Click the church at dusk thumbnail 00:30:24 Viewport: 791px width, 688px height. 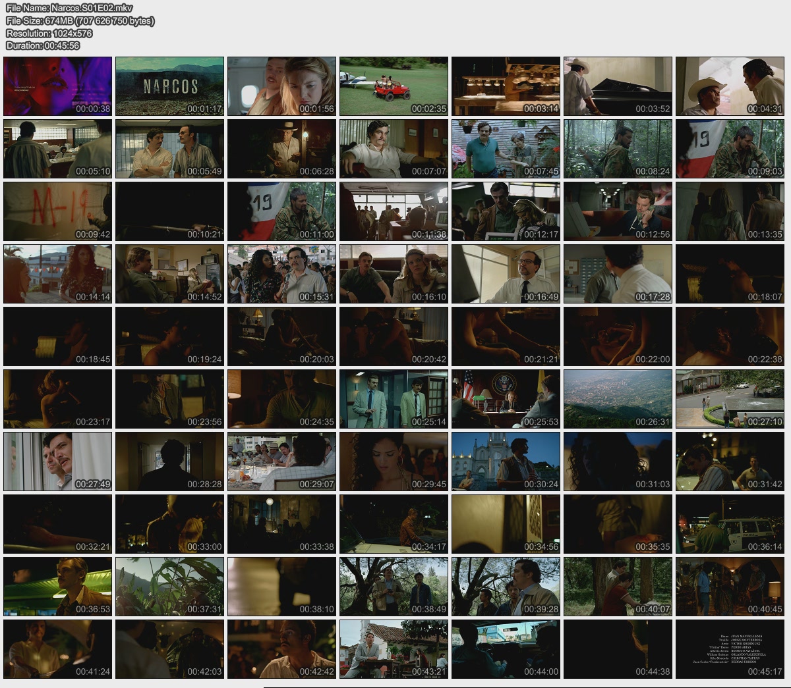(506, 462)
